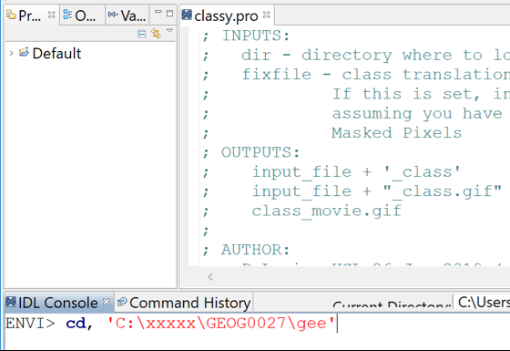Click the 'Masked Pixels' comment text
This screenshot has width=510, height=351.
pos(396,133)
